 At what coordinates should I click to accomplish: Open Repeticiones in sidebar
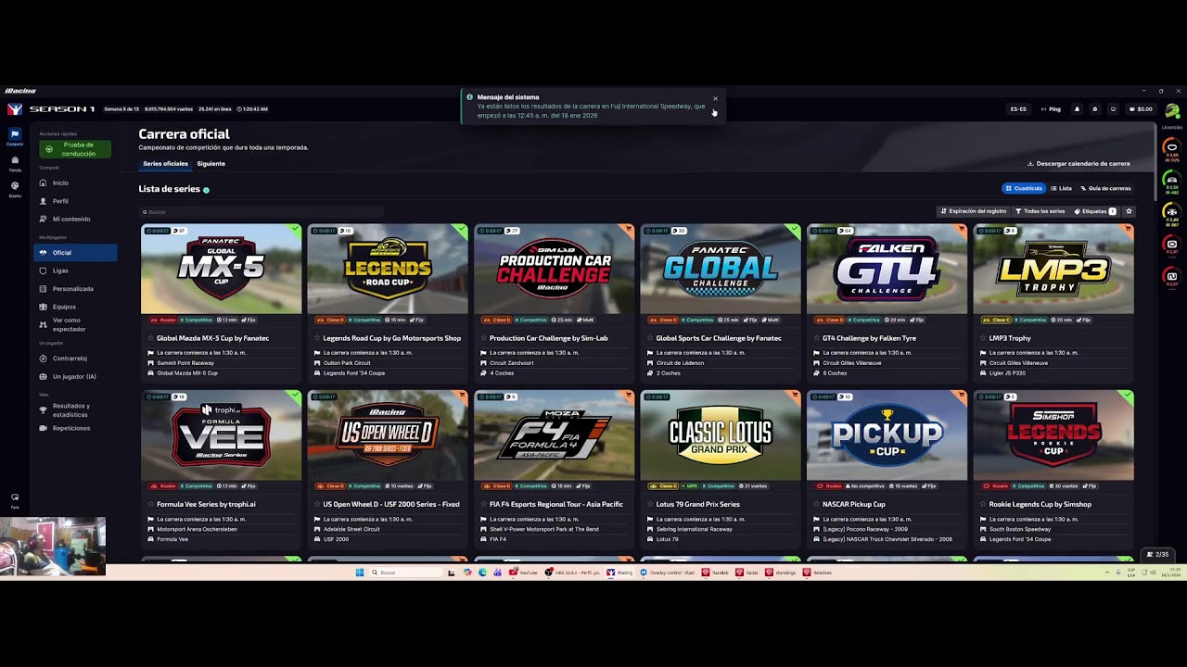pos(75,428)
